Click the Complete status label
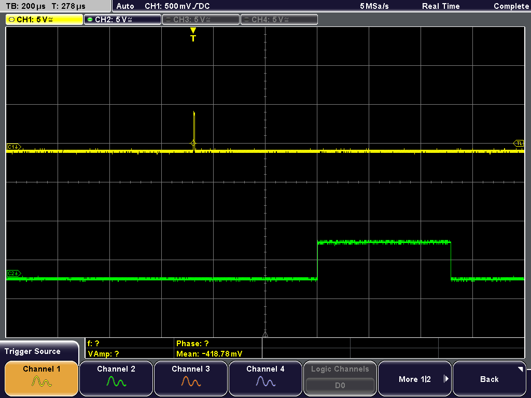Viewport: 531px width, 398px height. (x=511, y=6)
